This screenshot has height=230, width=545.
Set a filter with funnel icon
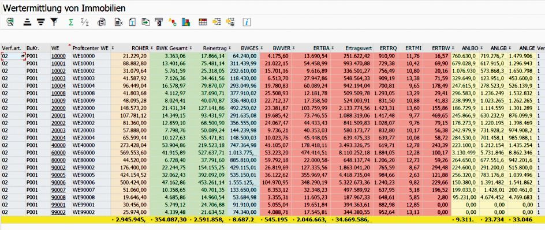(54, 22)
